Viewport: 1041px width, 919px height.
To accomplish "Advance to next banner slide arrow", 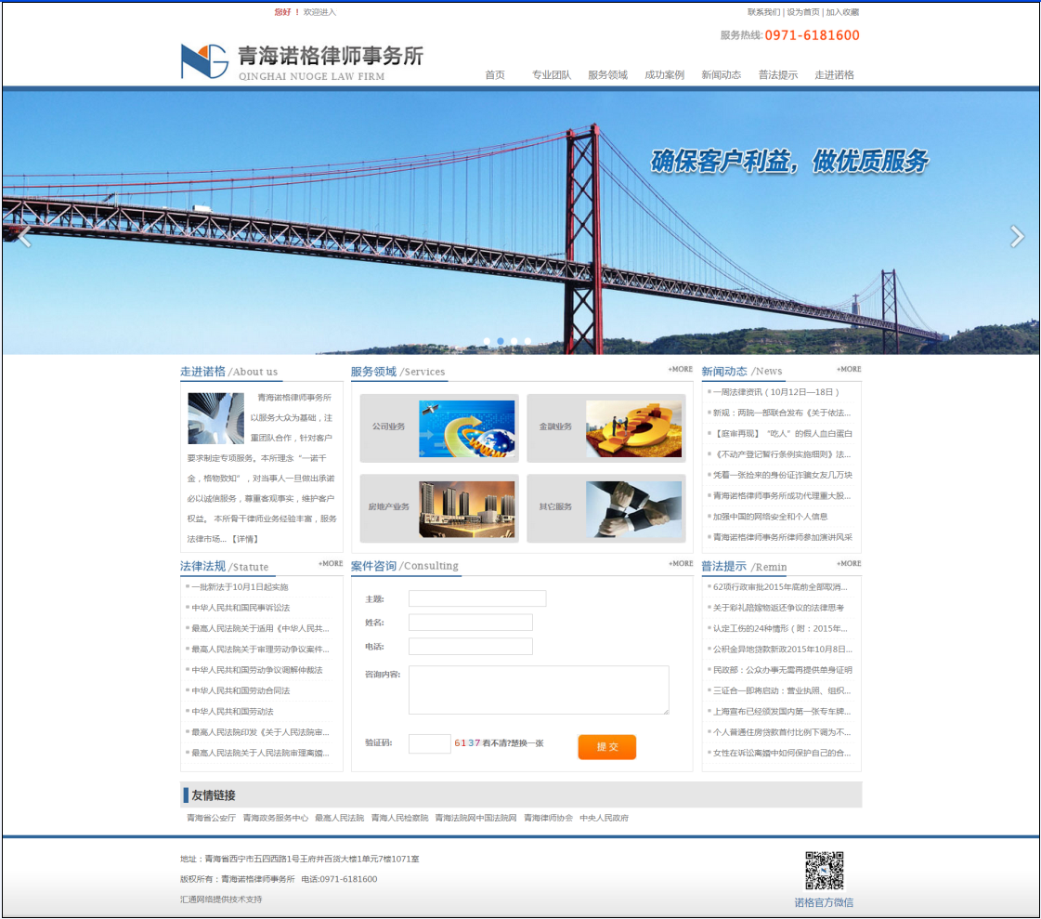I will tap(1017, 236).
